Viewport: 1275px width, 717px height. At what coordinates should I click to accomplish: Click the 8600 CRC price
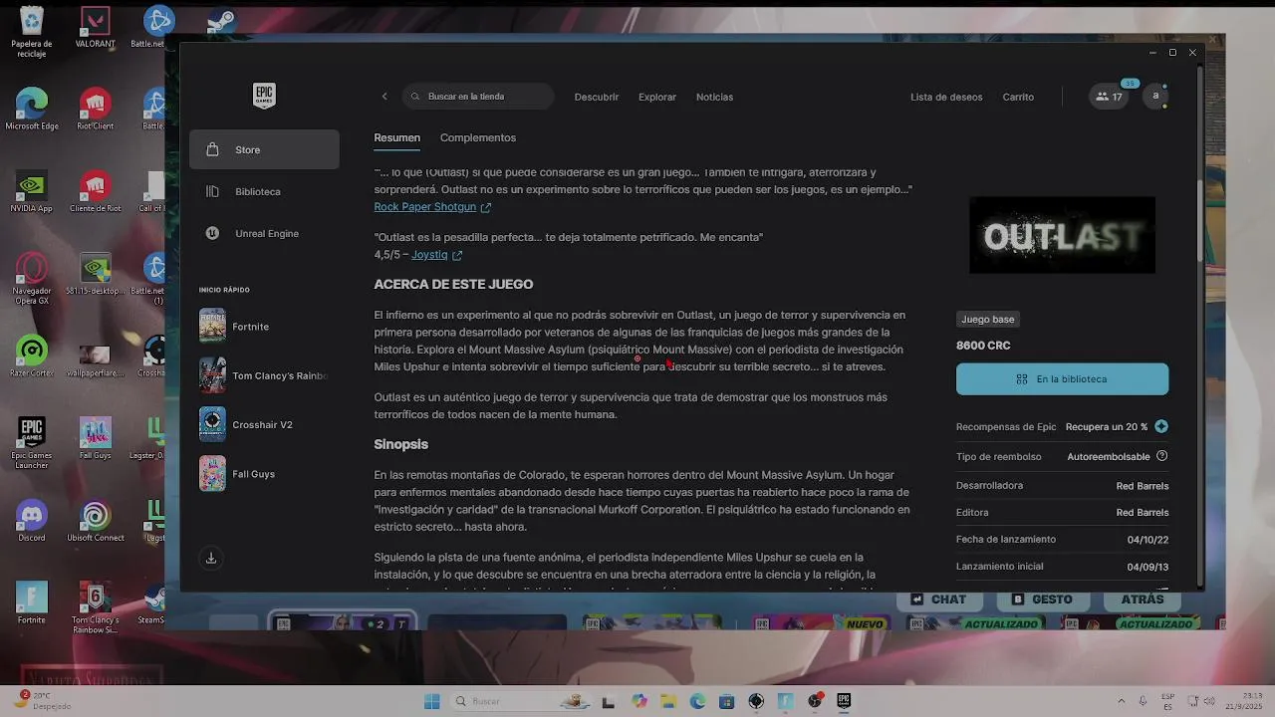click(983, 346)
